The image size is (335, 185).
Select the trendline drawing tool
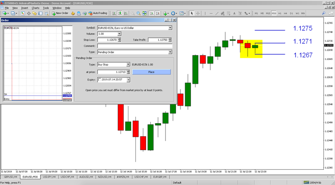217,13
